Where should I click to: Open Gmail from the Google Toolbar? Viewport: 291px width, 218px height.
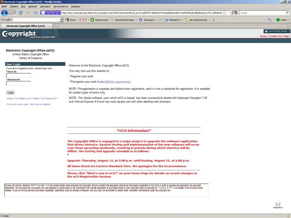[85, 20]
